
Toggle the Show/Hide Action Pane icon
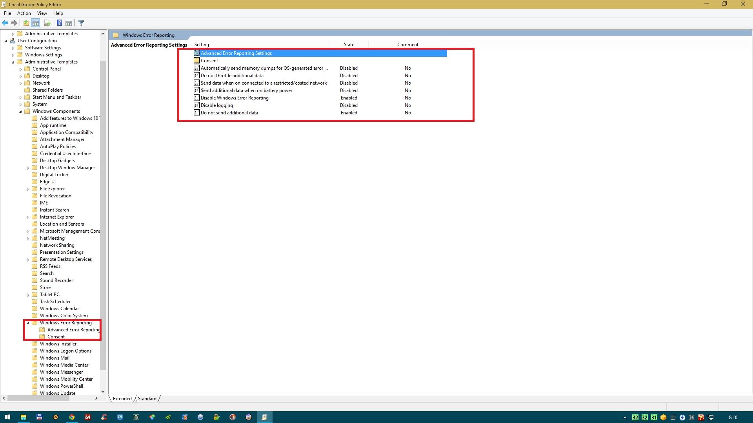69,23
